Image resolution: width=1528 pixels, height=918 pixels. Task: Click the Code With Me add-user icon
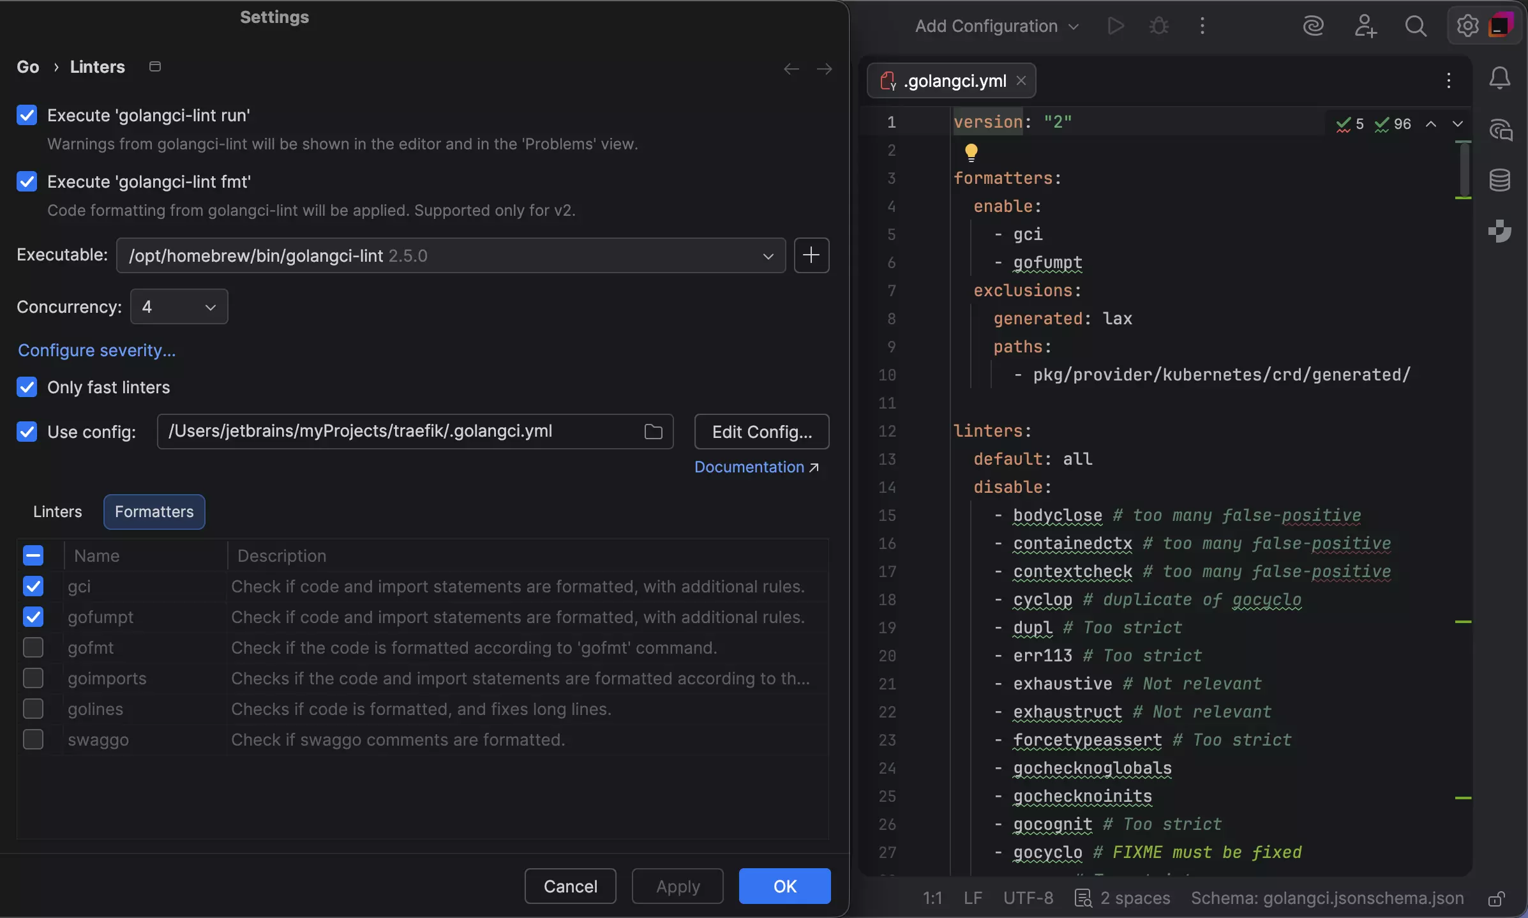(x=1365, y=26)
